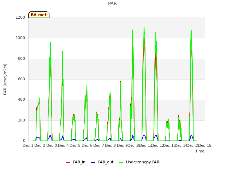The width and height of the screenshot is (226, 169).
Task: Click the PAR chart title
Action: point(112,3)
